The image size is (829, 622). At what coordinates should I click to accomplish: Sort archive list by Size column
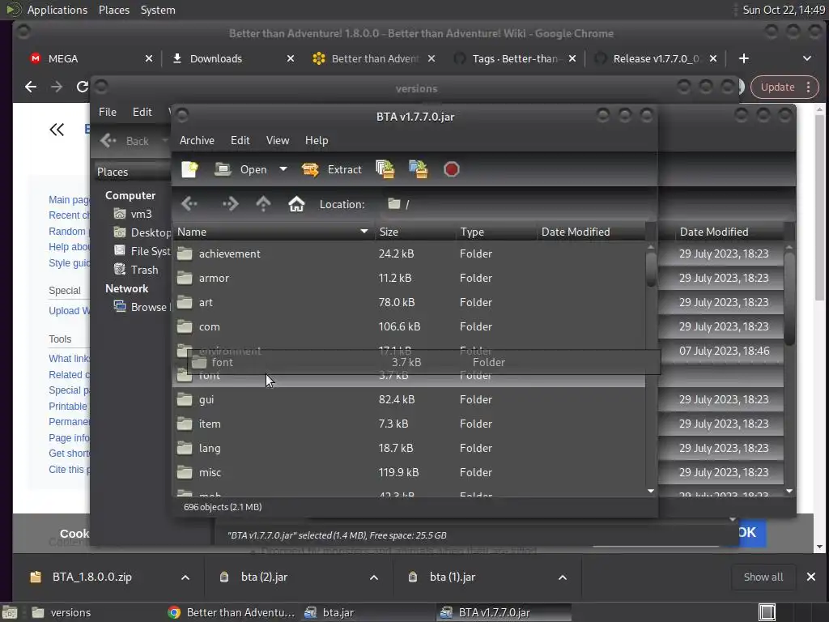(415, 232)
